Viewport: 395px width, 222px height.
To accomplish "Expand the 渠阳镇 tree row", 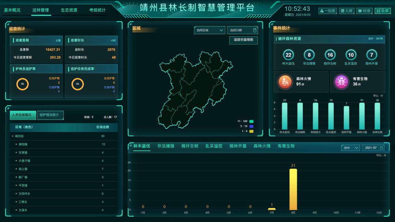I will pyautogui.click(x=16, y=144).
